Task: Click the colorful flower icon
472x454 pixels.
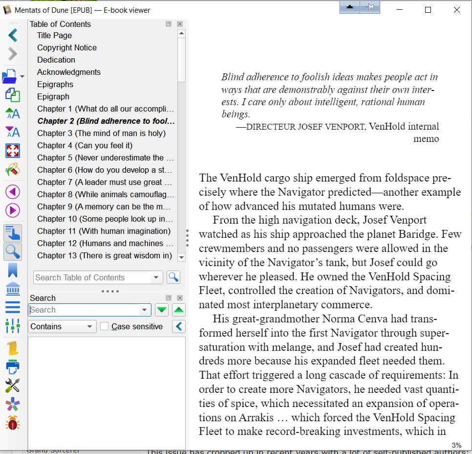Action: (13, 404)
